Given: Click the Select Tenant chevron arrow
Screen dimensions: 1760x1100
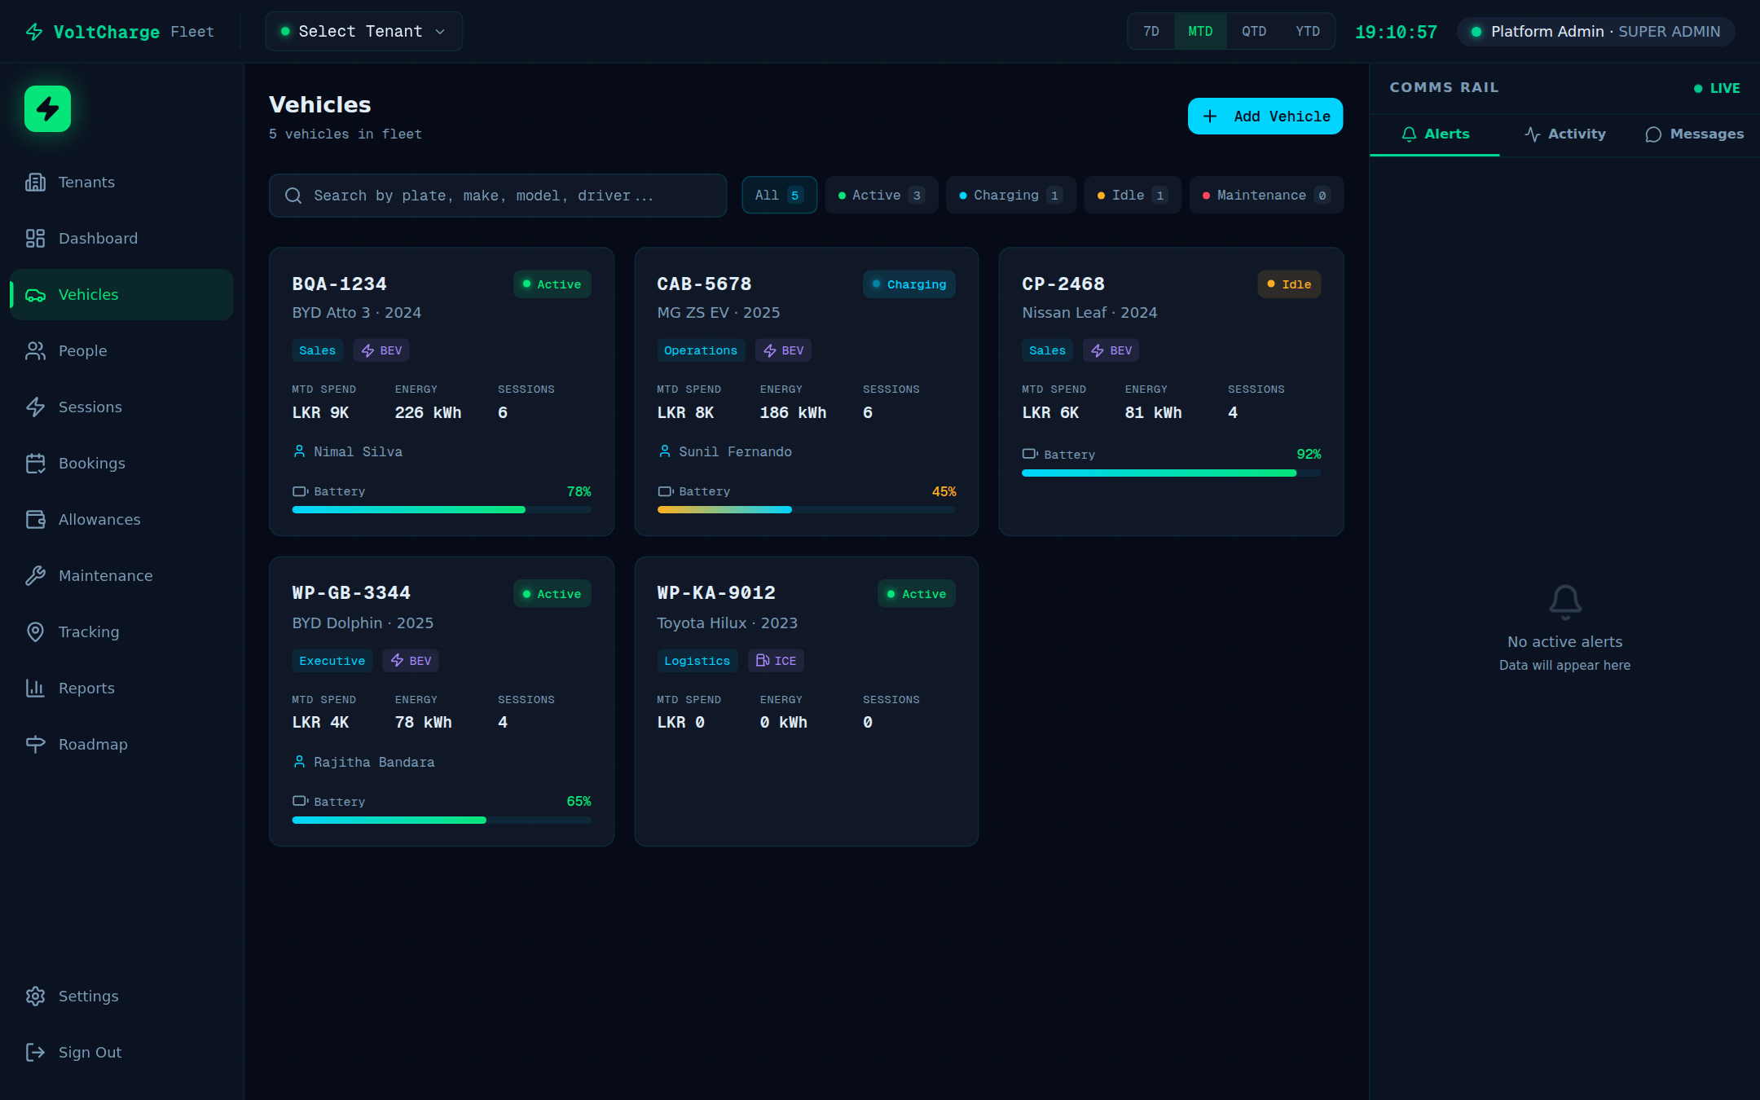Looking at the screenshot, I should coord(440,32).
